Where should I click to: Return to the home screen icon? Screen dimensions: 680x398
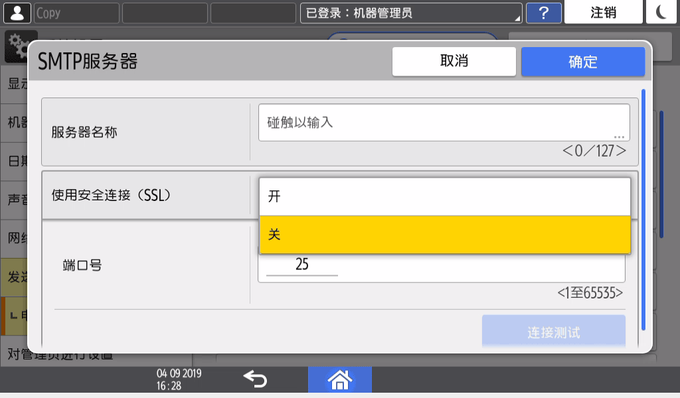[x=340, y=379]
